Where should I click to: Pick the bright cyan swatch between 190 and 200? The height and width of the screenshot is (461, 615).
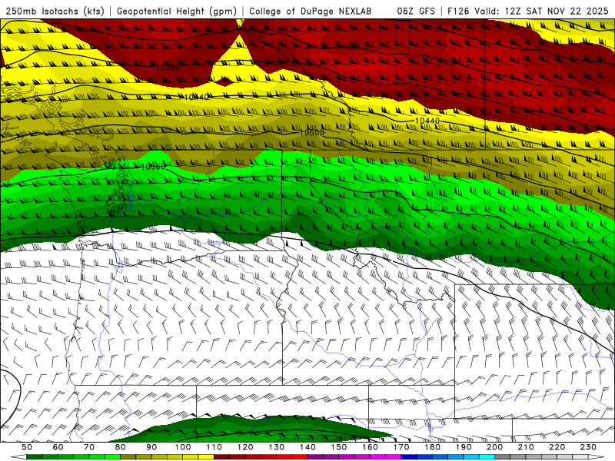tap(487, 457)
